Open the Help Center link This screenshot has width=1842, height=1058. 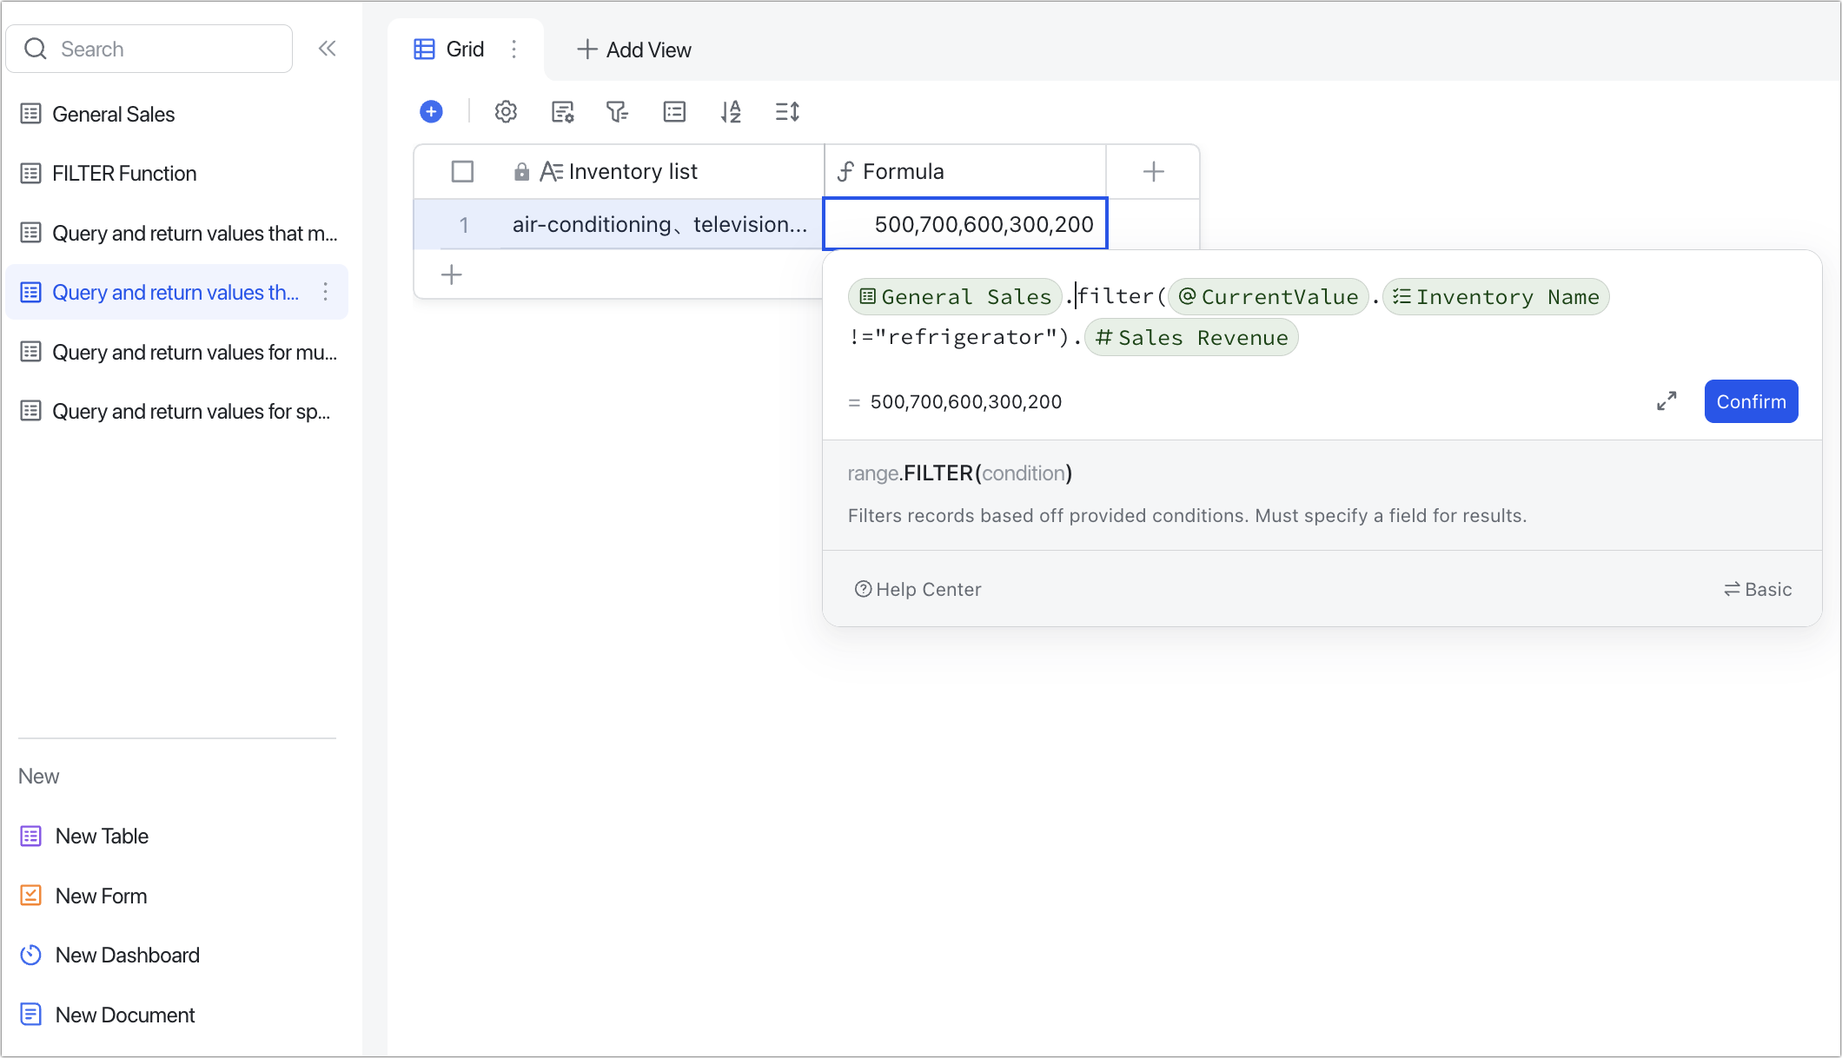coord(918,589)
